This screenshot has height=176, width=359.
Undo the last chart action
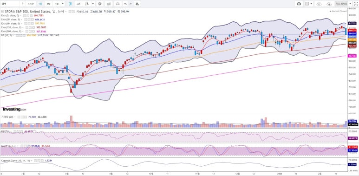tap(125, 4)
